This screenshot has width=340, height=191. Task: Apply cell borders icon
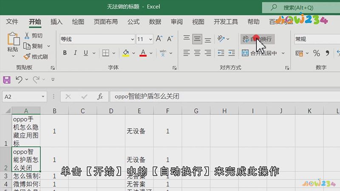105,53
